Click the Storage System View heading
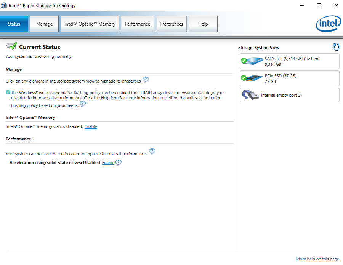The image size is (343, 265). pos(258,48)
